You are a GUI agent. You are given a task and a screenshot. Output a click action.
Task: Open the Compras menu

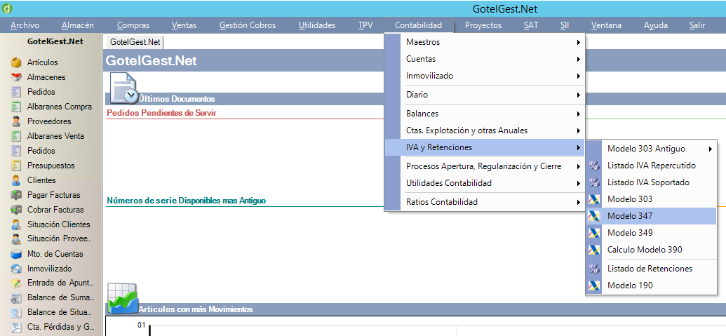pyautogui.click(x=133, y=25)
